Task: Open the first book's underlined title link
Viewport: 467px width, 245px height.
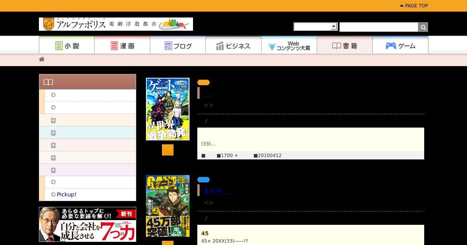Action: pos(208,93)
